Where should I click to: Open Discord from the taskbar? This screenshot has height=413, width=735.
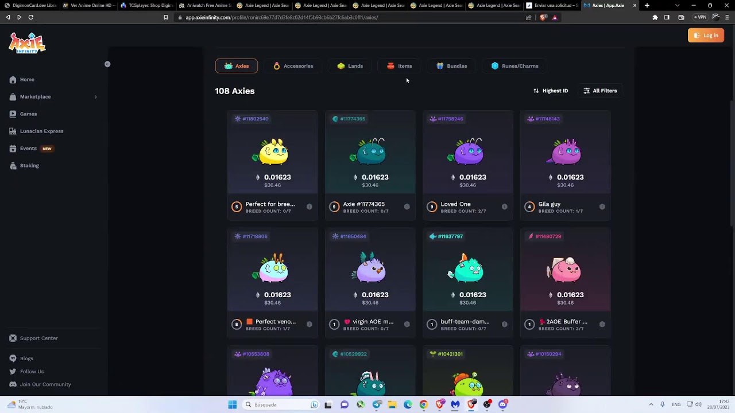coord(502,405)
